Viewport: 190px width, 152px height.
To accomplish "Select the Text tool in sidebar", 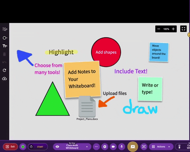I will coord(5,46).
